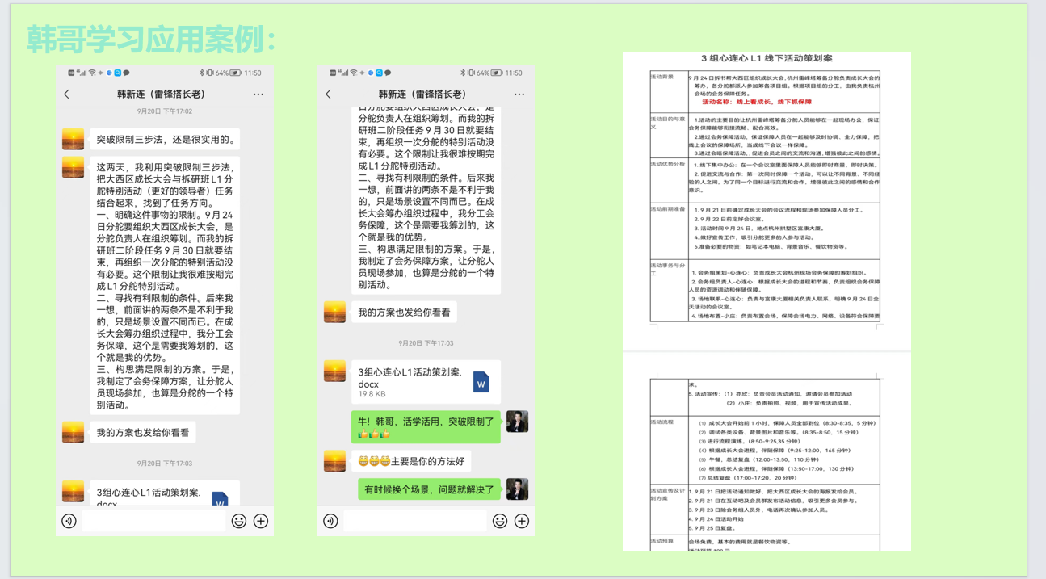Click the "11:50" clock in middle chat status bar
This screenshot has width=1046, height=579.
514,73
